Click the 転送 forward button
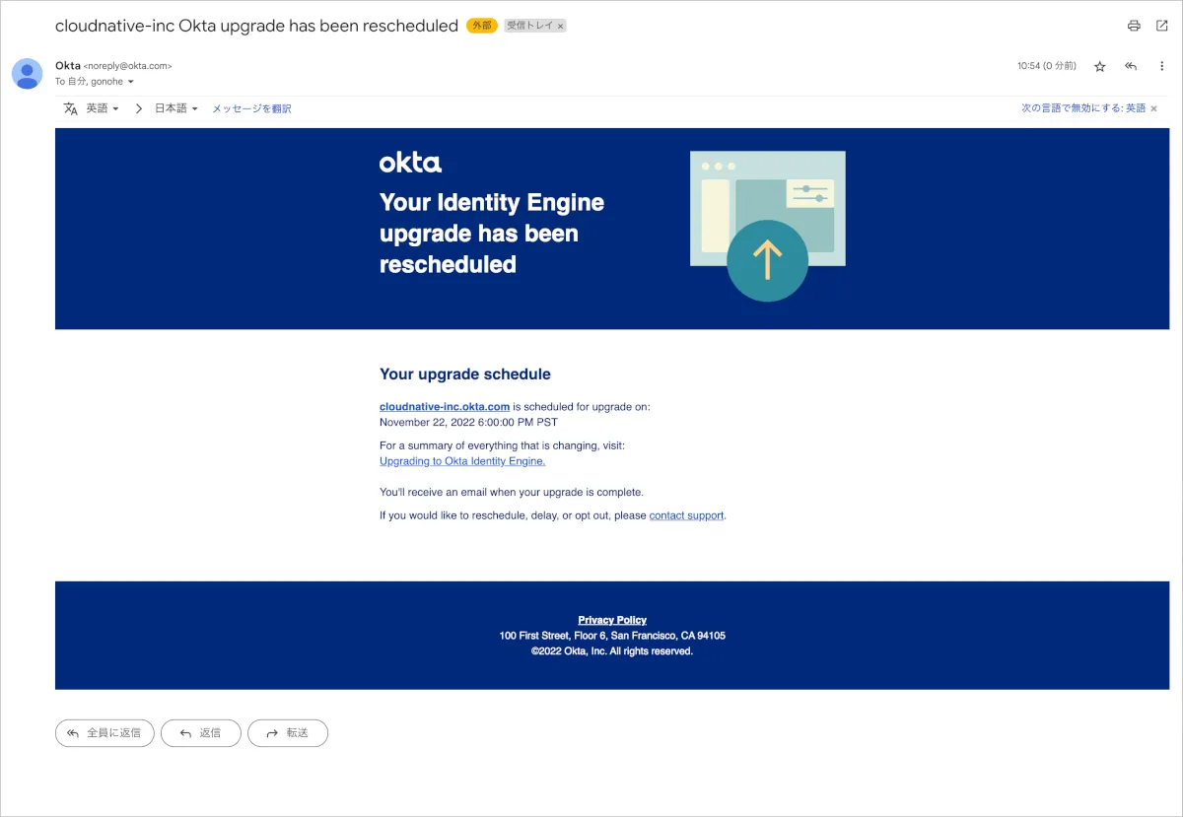The width and height of the screenshot is (1183, 817). (288, 733)
